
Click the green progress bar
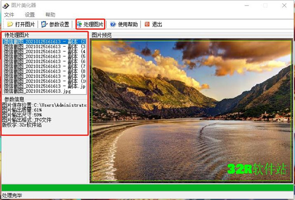(x=147, y=187)
